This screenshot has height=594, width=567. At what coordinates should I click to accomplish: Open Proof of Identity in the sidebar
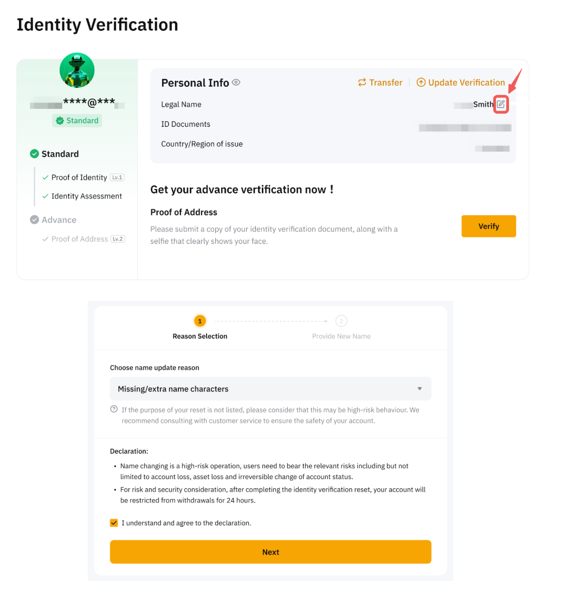click(x=79, y=178)
